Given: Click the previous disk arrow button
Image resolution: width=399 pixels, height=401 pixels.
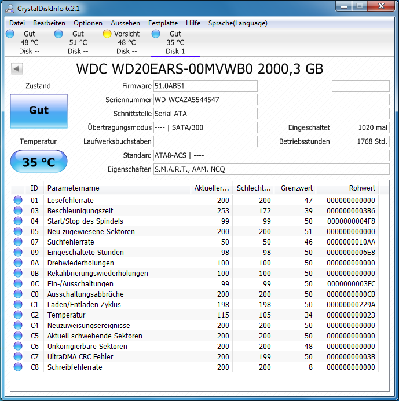Looking at the screenshot, I should 17,68.
